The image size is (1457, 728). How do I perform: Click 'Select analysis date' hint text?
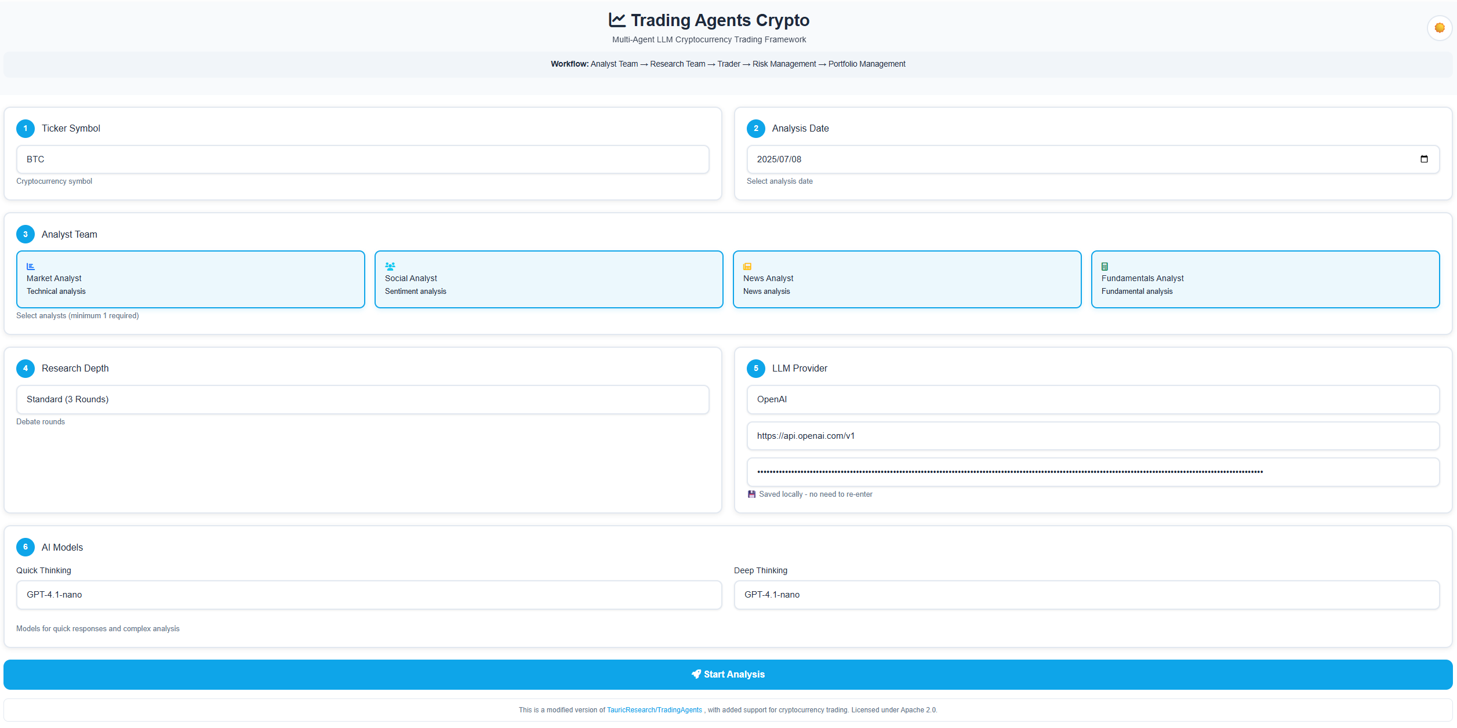[x=780, y=181]
